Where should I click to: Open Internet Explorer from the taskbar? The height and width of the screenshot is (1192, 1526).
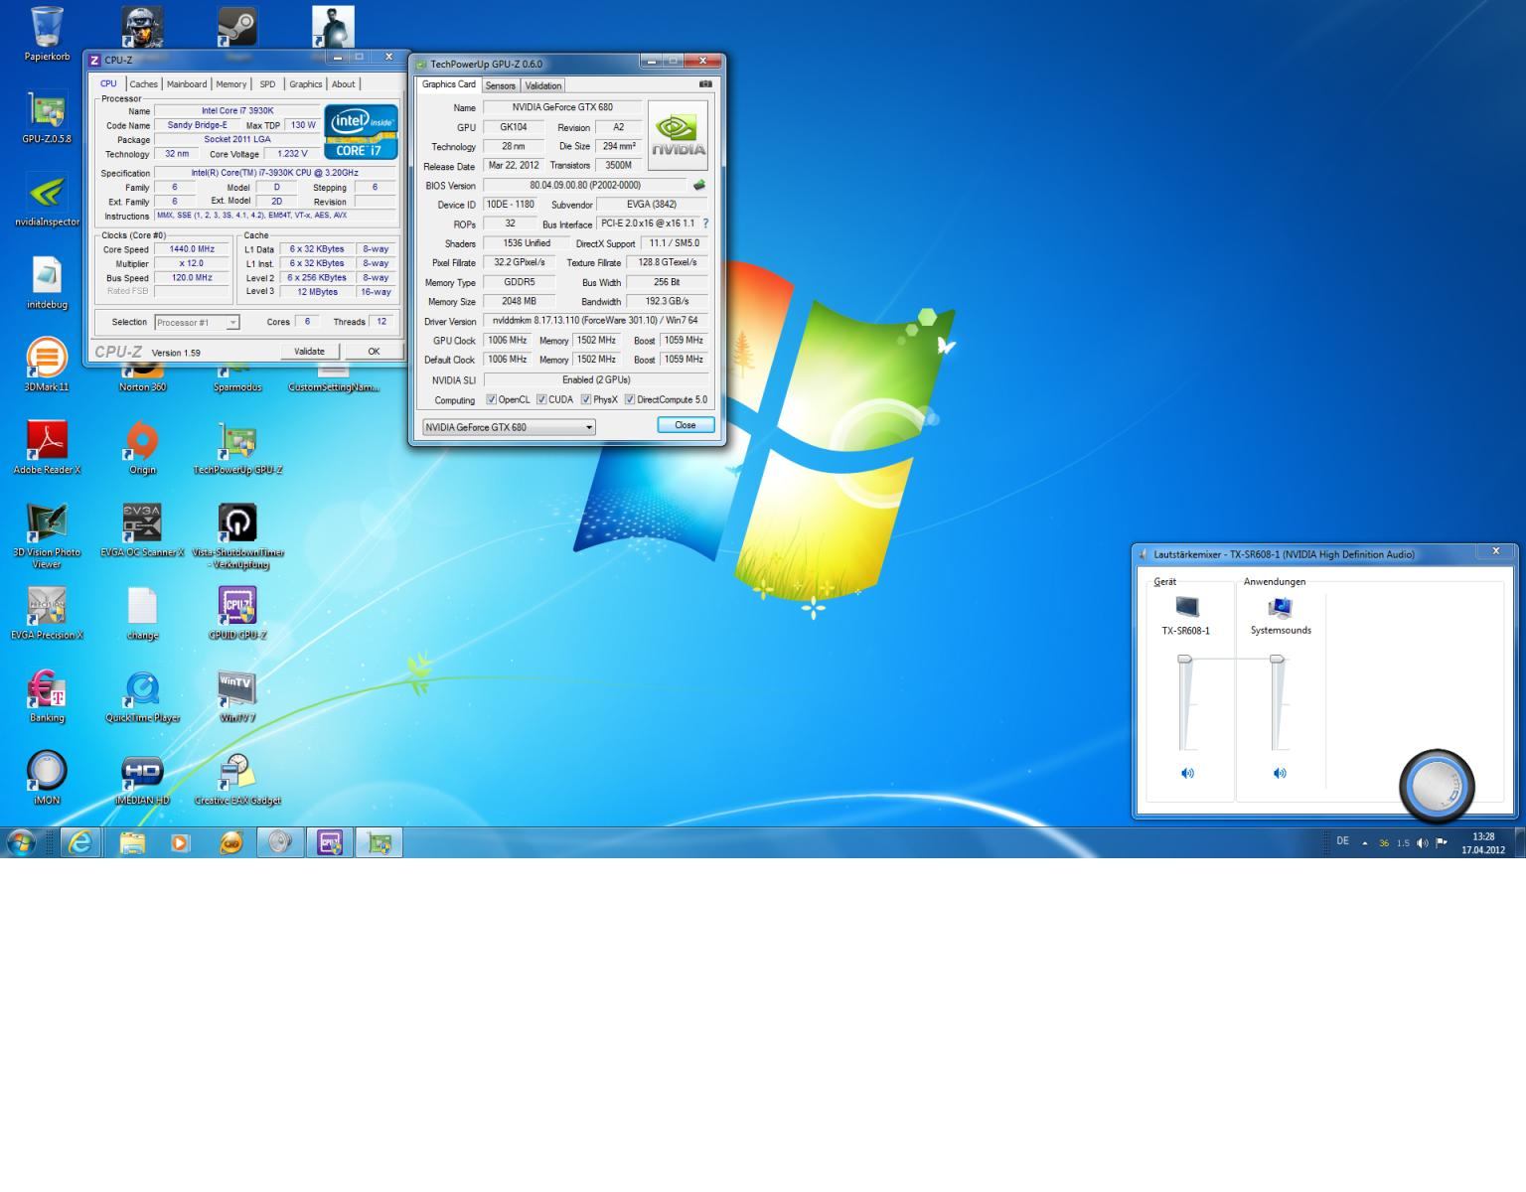click(80, 842)
